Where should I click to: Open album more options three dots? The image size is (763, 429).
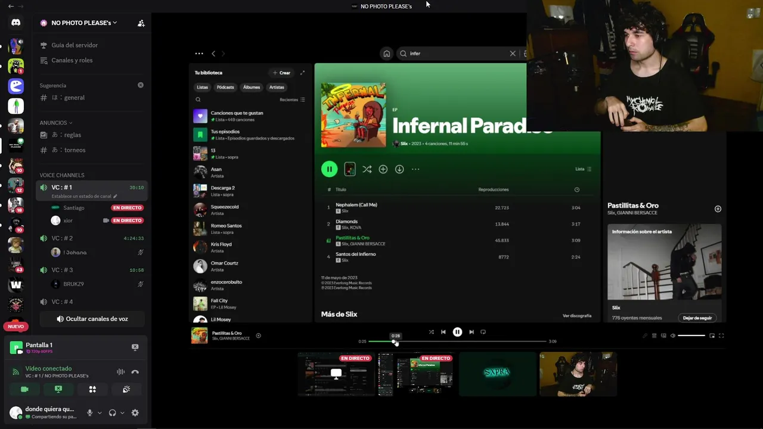click(415, 169)
